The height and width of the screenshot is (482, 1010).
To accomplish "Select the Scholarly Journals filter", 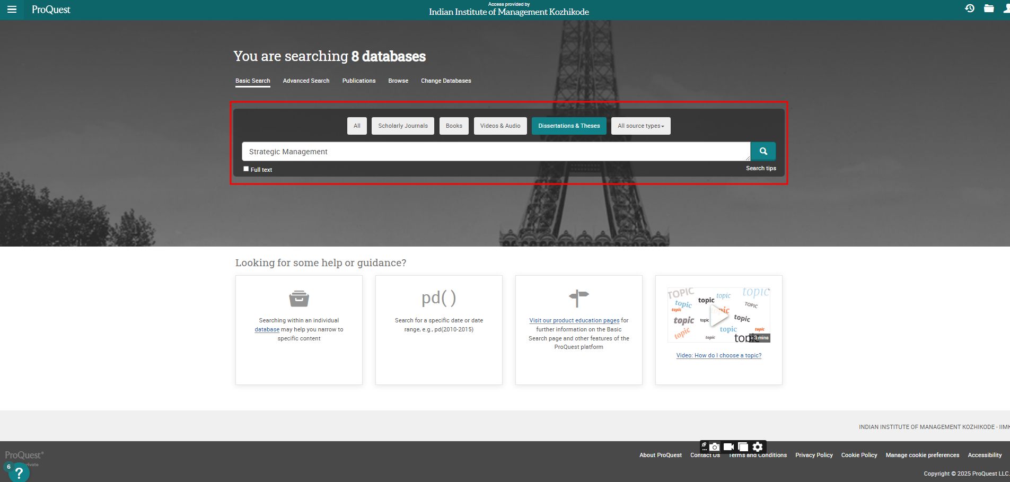I will 402,126.
